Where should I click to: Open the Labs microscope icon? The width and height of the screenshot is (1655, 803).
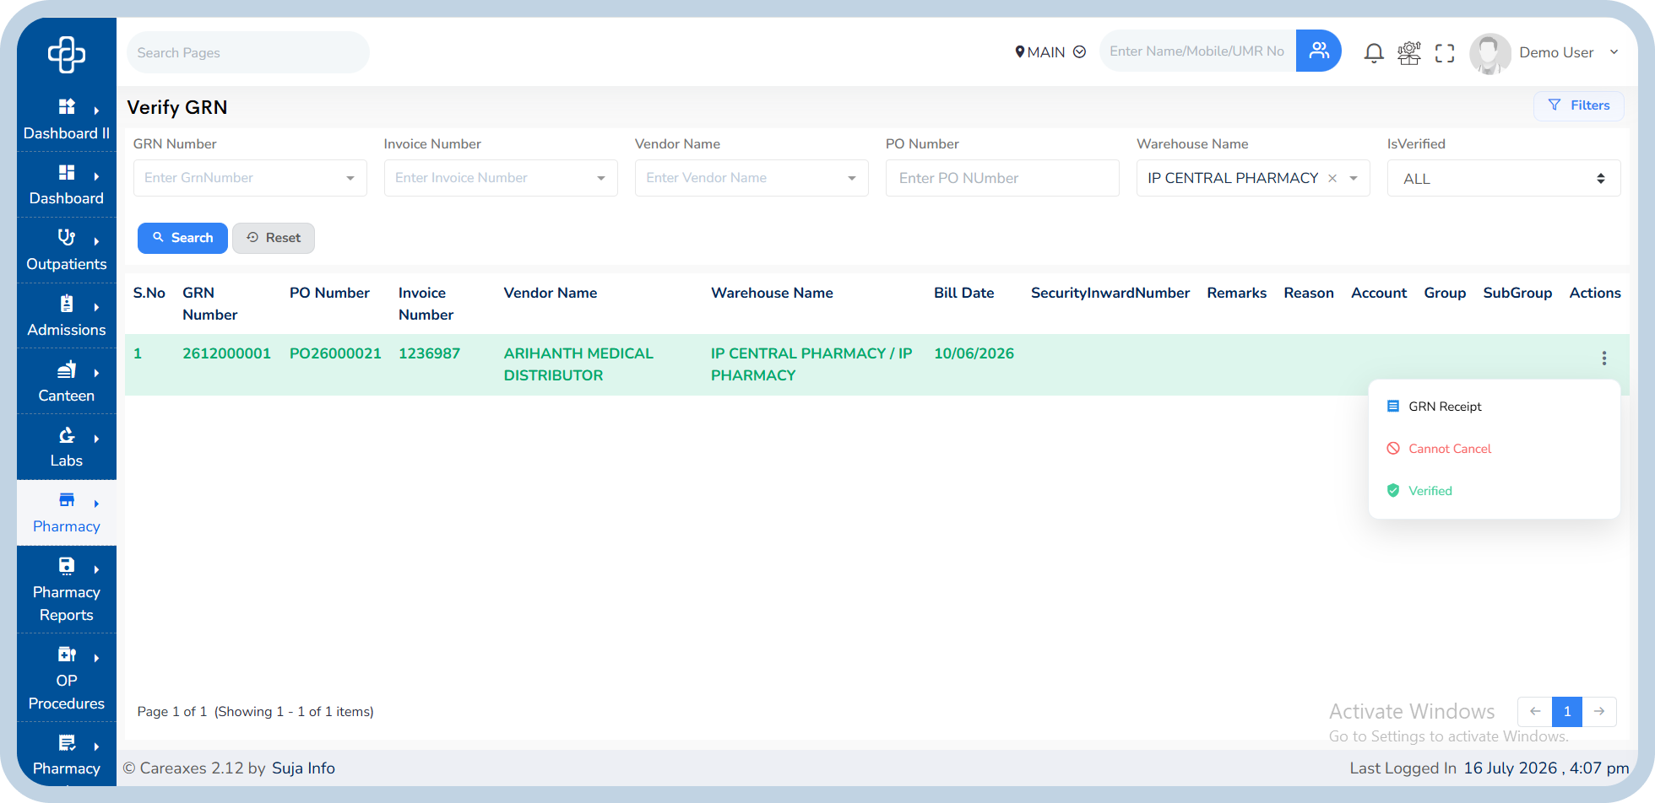click(66, 434)
